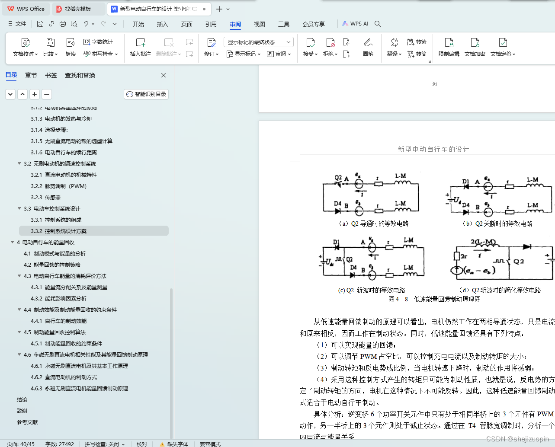This screenshot has height=447, width=555.
Task: Collapse the 4.4 制动效能 section
Action: pos(19,310)
